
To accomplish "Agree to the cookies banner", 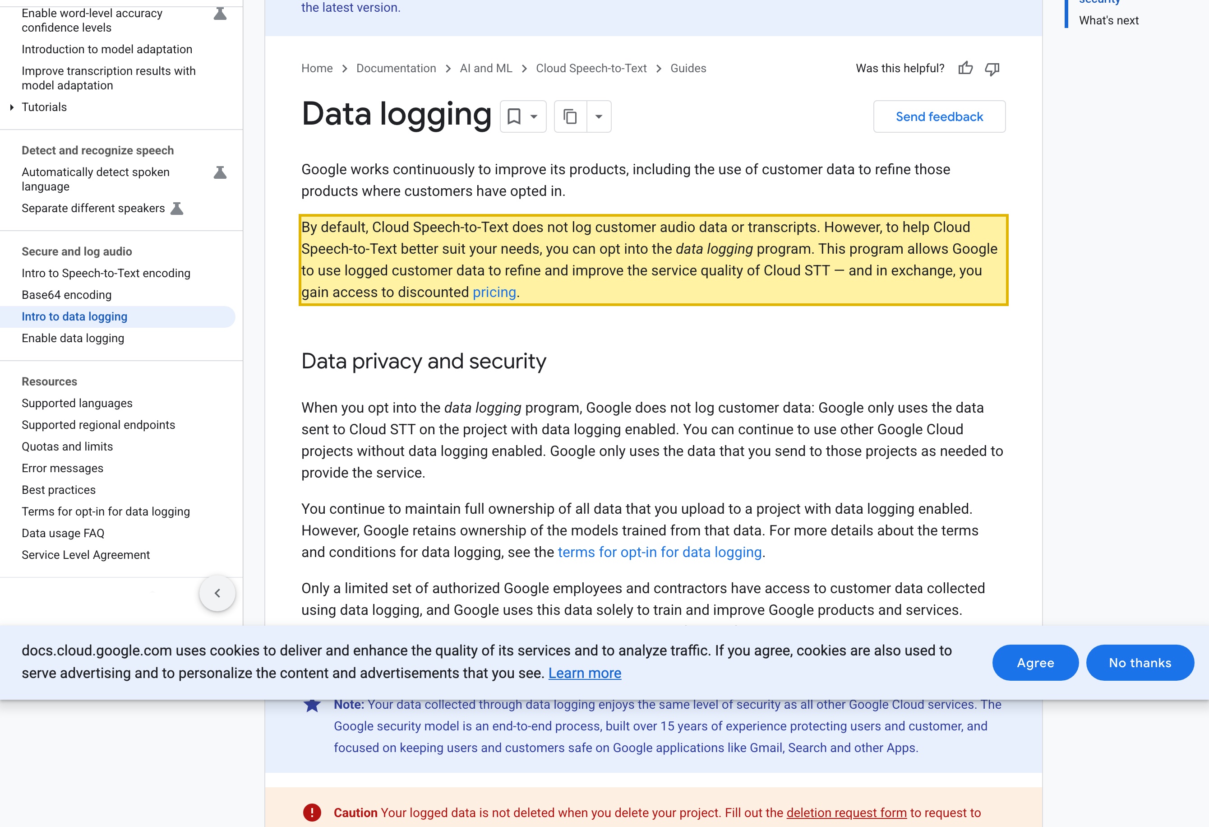I will coord(1035,663).
